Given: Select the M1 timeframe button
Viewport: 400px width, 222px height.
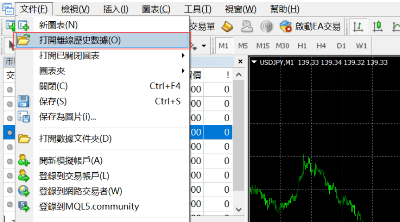Looking at the screenshot, I should coord(224,46).
